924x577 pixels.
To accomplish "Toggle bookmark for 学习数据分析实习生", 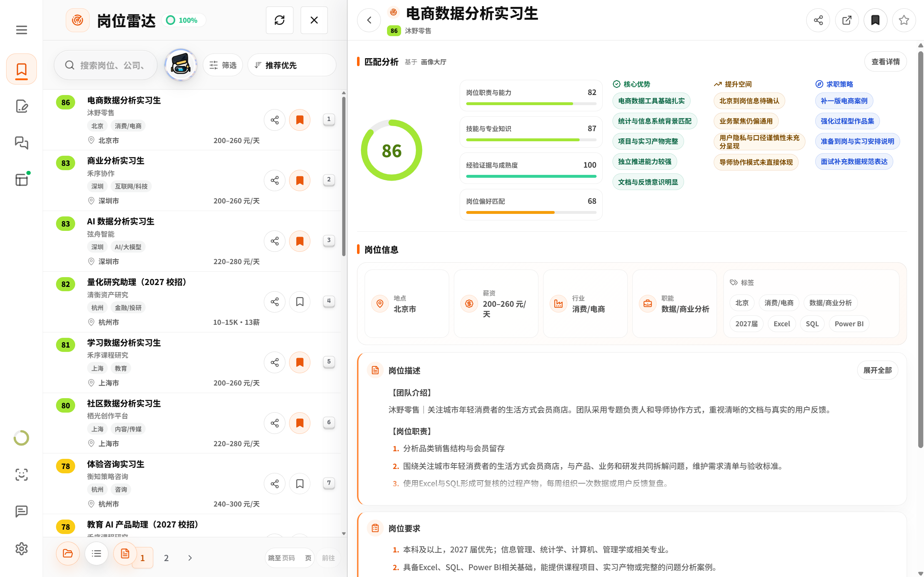I will pyautogui.click(x=300, y=362).
